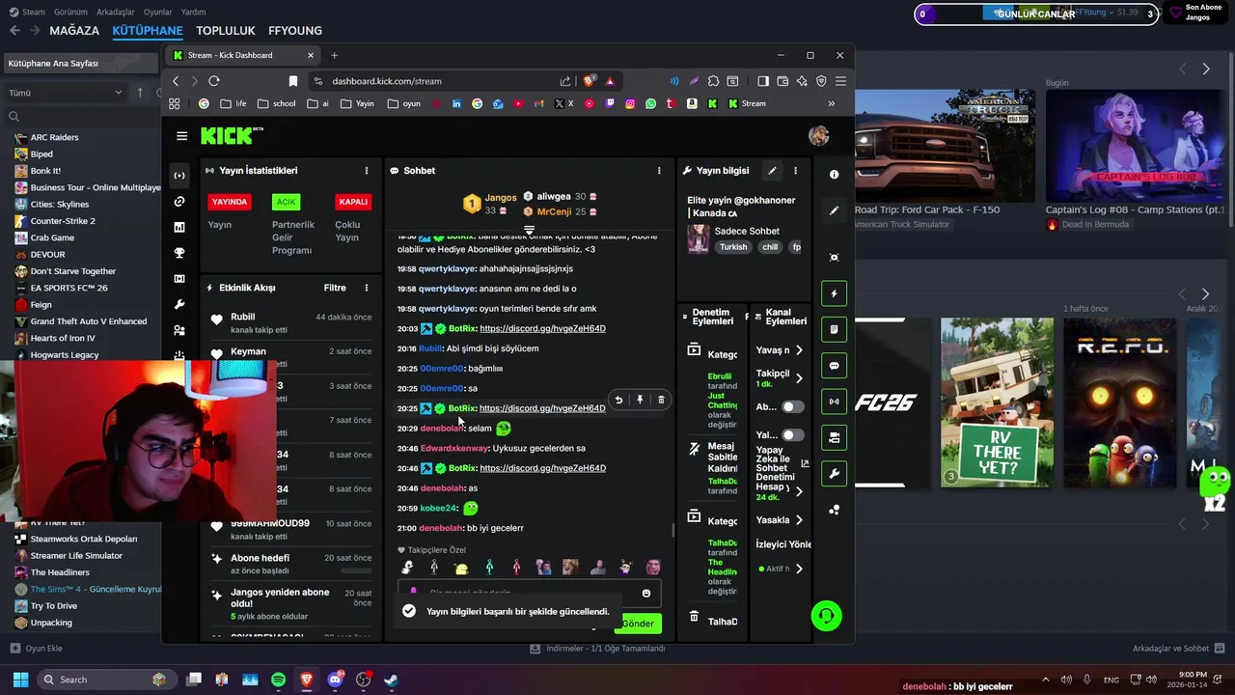Open the Kick profile avatar menu
This screenshot has width=1235, height=695.
click(818, 136)
